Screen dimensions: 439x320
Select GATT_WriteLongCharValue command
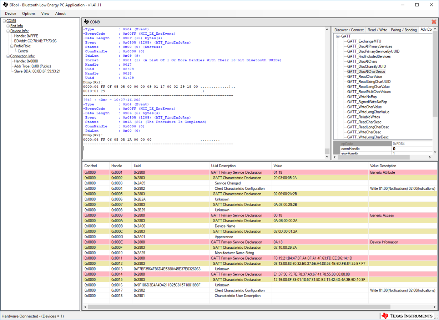368,112
